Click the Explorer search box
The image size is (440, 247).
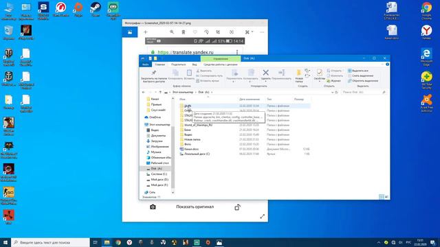click(x=364, y=92)
